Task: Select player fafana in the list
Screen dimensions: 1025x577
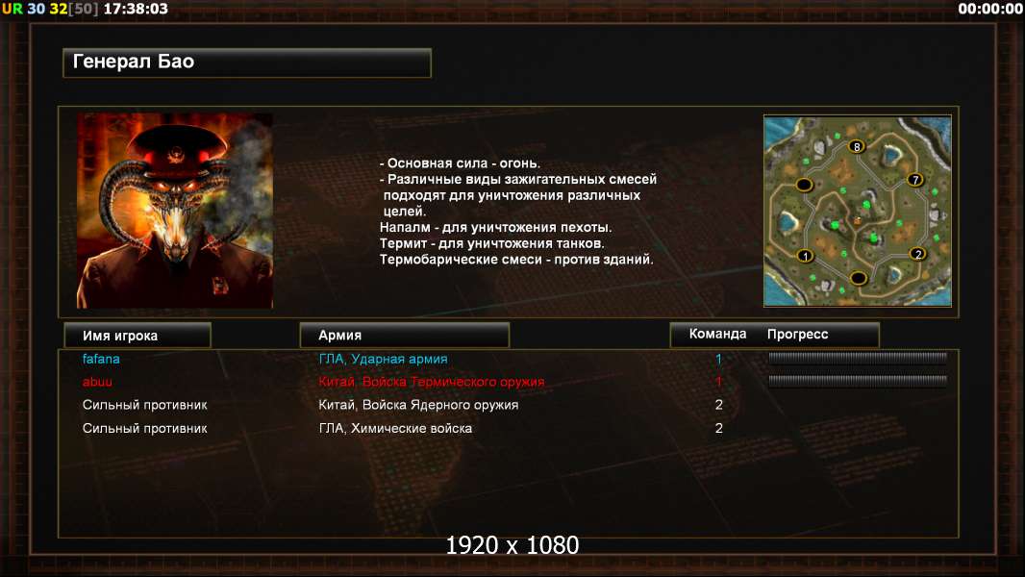Action: click(101, 359)
